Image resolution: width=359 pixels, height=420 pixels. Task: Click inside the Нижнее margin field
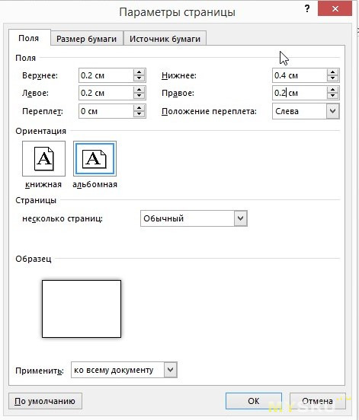[300, 75]
